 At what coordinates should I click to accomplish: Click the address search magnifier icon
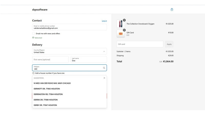(x=104, y=68)
